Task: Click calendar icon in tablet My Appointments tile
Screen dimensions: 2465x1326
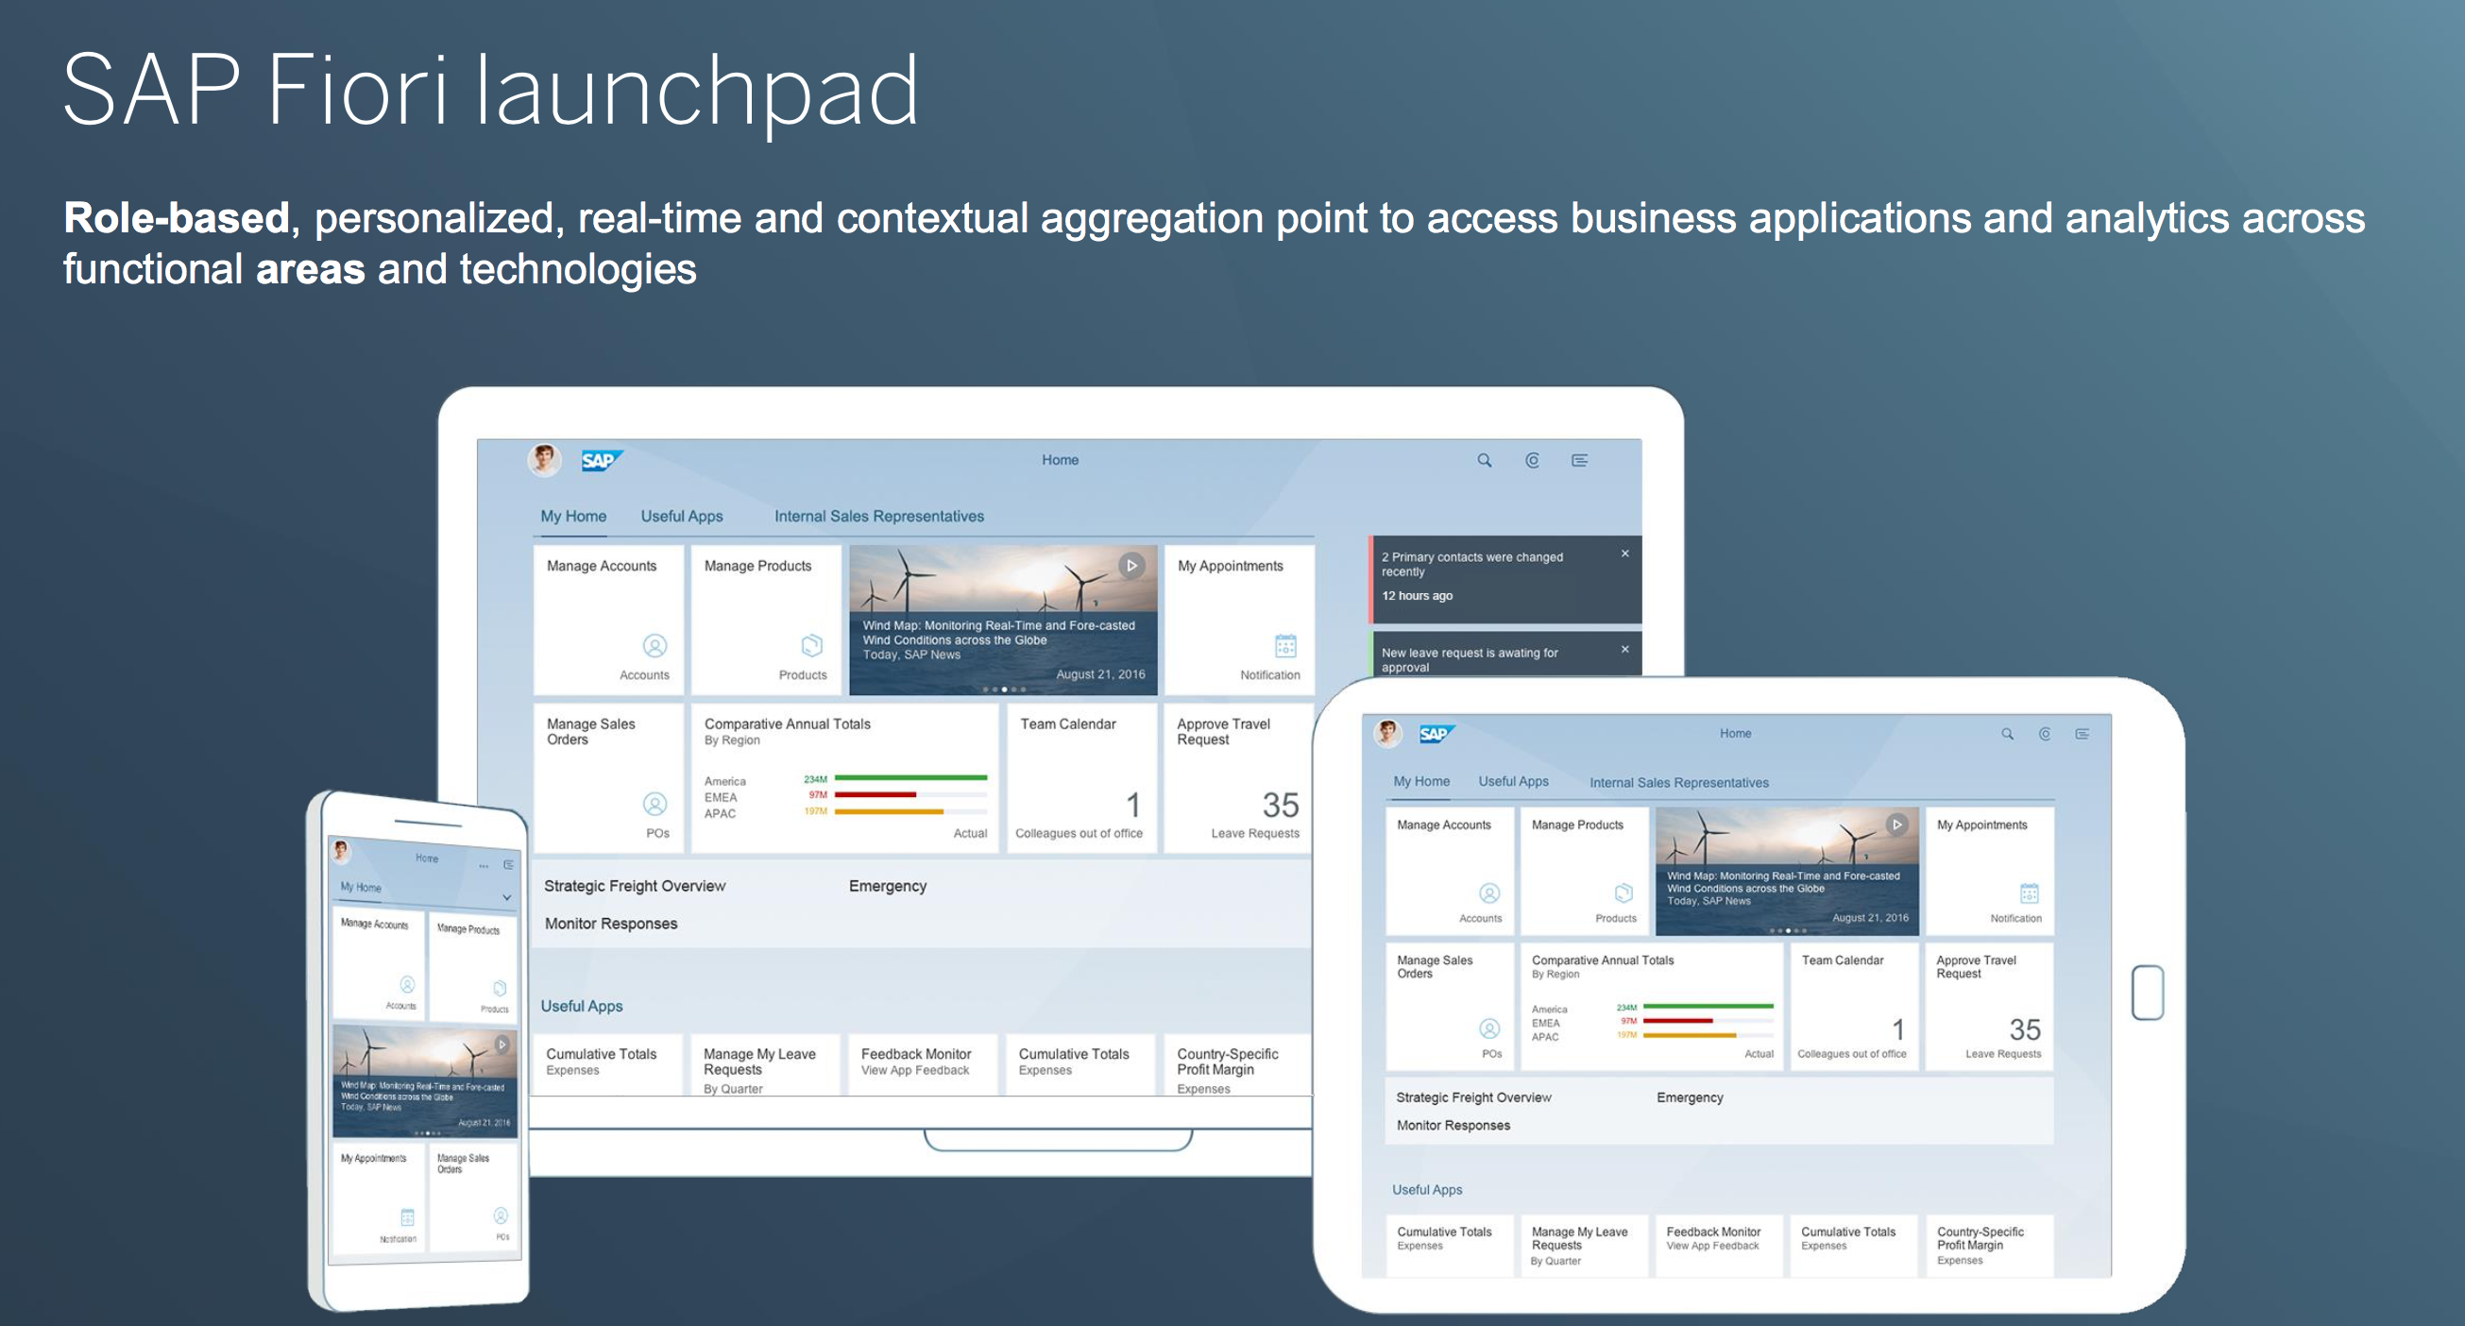Action: pos(2030,892)
